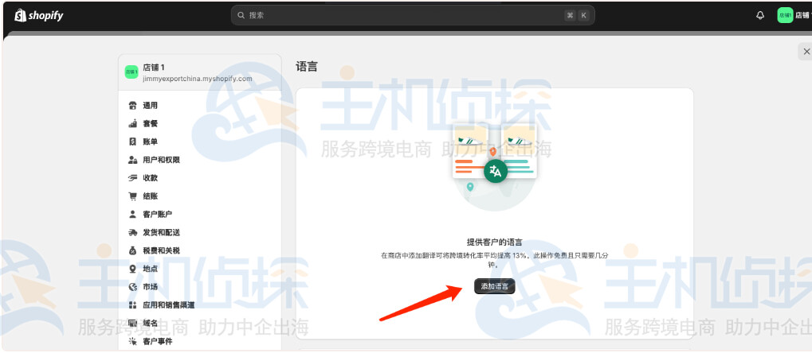Click the 添加语言 button
The height and width of the screenshot is (353, 812).
(495, 285)
